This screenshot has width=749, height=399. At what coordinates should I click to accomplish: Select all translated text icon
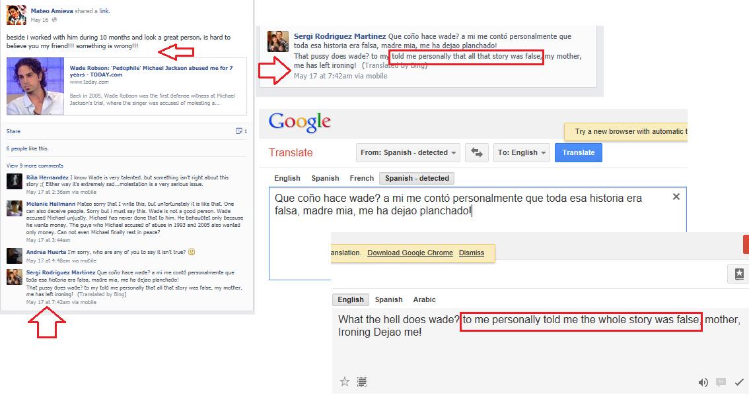click(x=362, y=382)
